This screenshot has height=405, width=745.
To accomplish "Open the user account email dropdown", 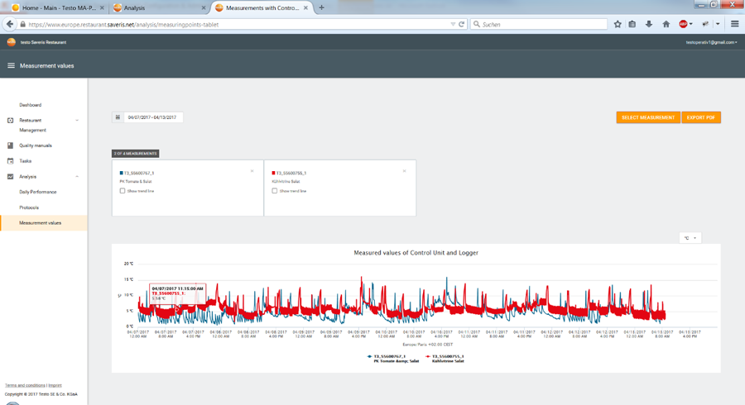I will (x=711, y=42).
